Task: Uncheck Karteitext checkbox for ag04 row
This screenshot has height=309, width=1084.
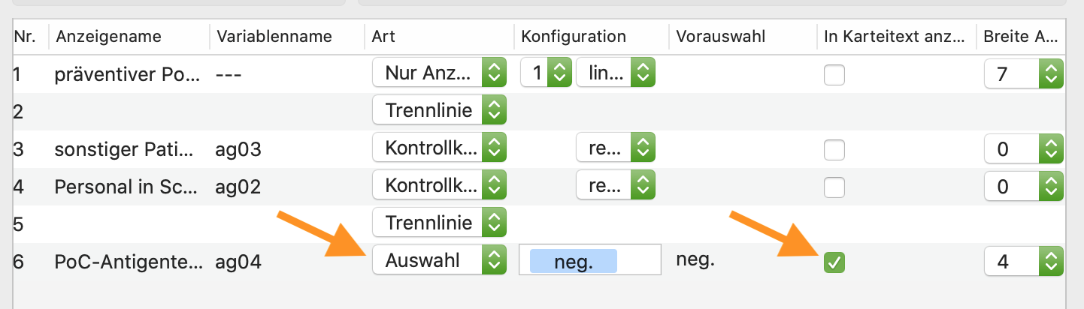Action: pos(834,262)
